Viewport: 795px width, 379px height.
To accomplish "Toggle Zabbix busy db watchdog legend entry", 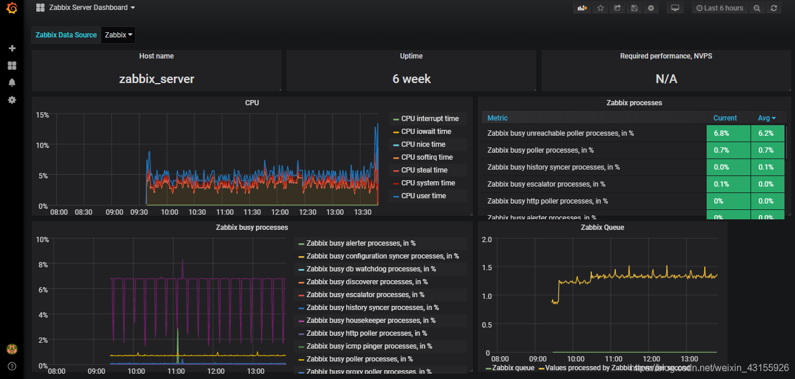I will [x=371, y=269].
